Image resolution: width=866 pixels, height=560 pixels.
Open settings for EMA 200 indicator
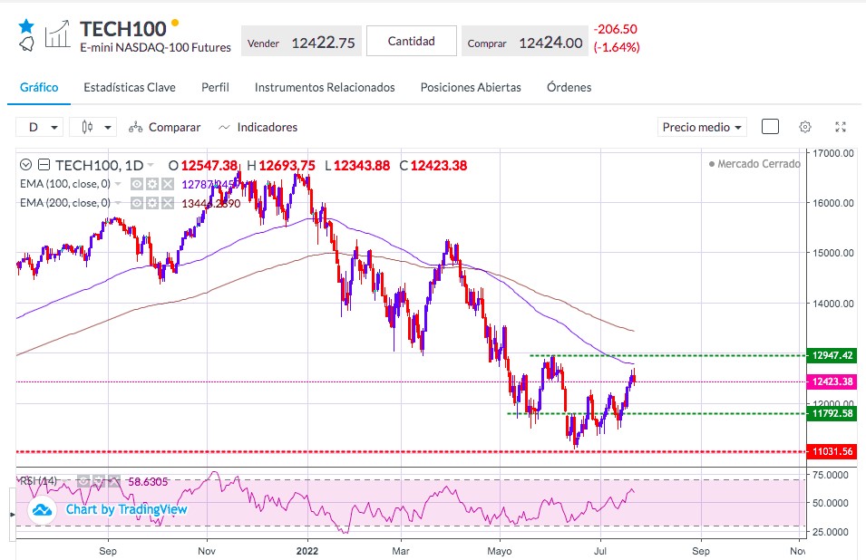(x=152, y=203)
